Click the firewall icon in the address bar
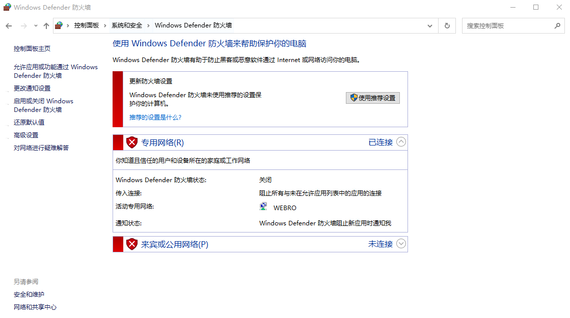Screen dimensions: 570x318 59,25
